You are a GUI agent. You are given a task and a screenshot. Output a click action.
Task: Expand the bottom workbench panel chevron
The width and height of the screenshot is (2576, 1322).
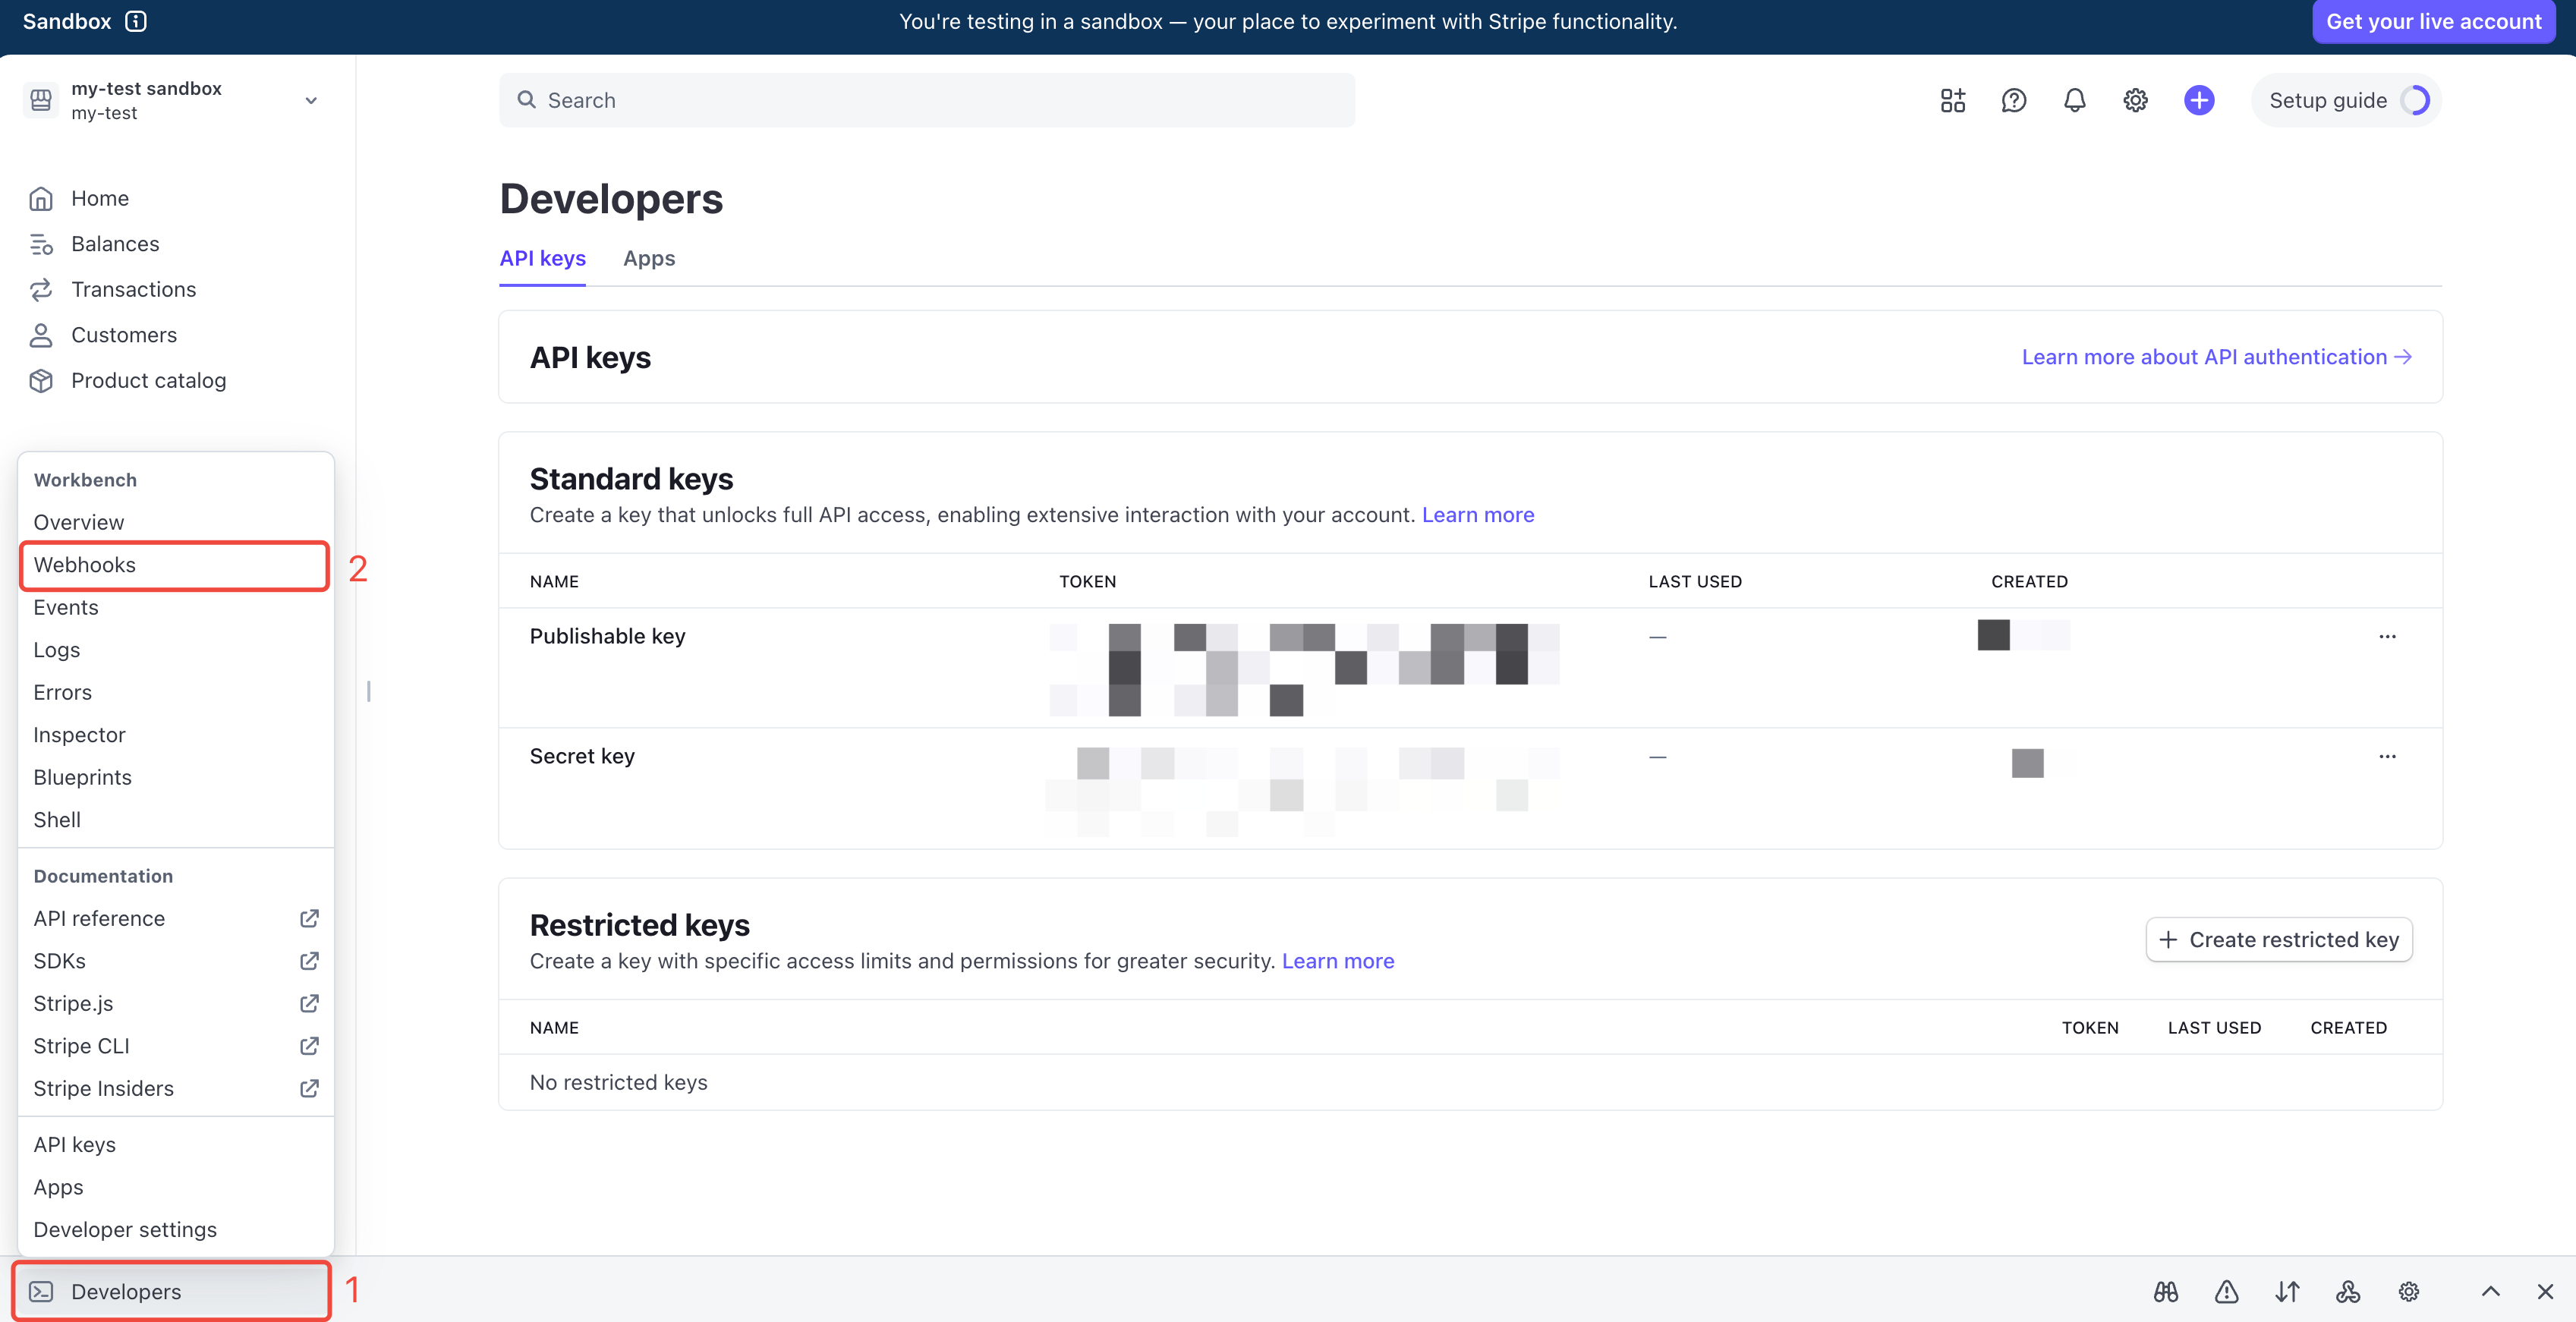coord(2490,1291)
